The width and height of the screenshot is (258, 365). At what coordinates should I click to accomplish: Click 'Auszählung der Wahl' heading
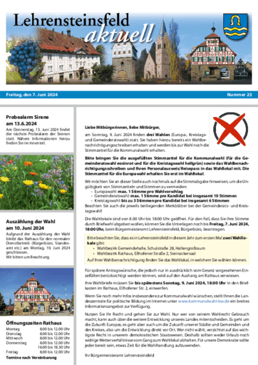[31, 222]
